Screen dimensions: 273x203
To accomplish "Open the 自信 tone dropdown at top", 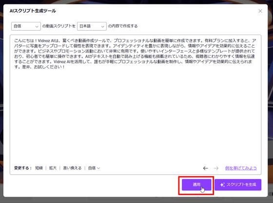I will pyautogui.click(x=26, y=26).
